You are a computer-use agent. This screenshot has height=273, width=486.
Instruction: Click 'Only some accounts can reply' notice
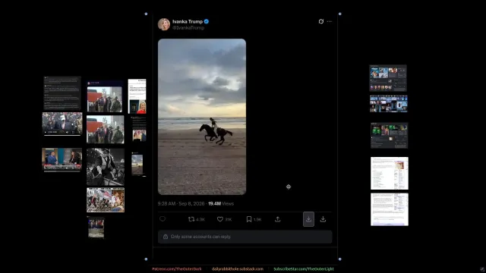pyautogui.click(x=245, y=237)
